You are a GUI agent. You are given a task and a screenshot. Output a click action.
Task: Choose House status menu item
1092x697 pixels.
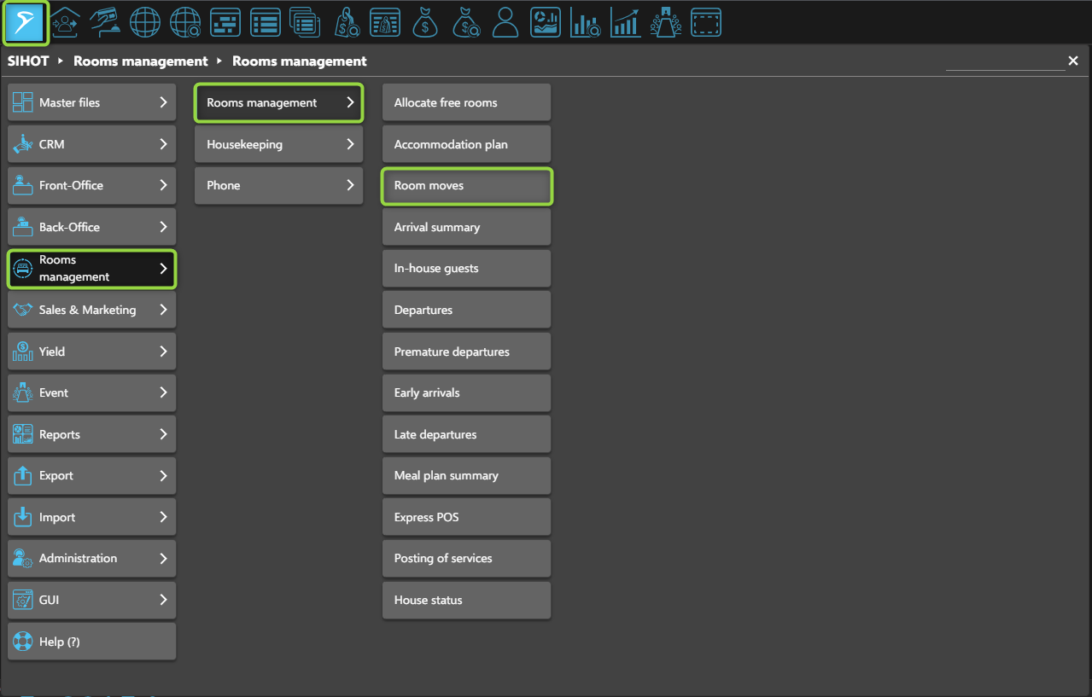tap(466, 600)
